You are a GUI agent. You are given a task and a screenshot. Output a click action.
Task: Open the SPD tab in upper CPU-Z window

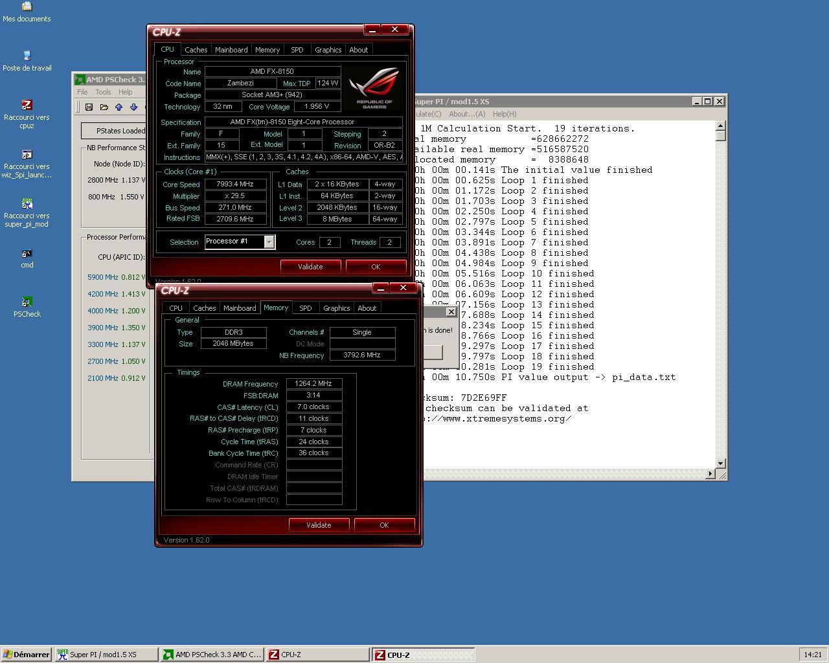point(297,50)
